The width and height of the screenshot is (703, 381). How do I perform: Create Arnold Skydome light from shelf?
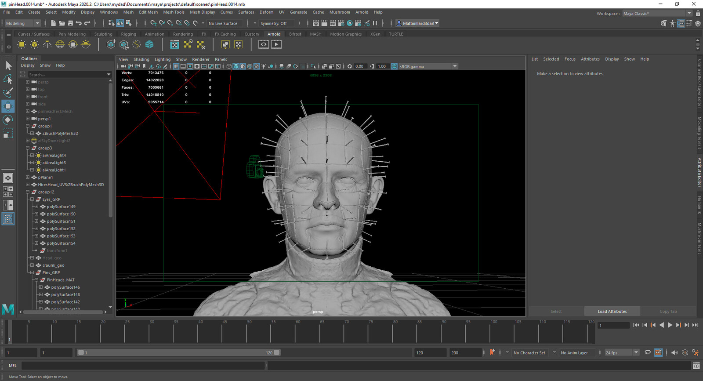[60, 44]
